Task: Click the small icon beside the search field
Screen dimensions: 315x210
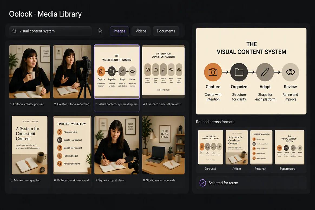Action: (100, 31)
